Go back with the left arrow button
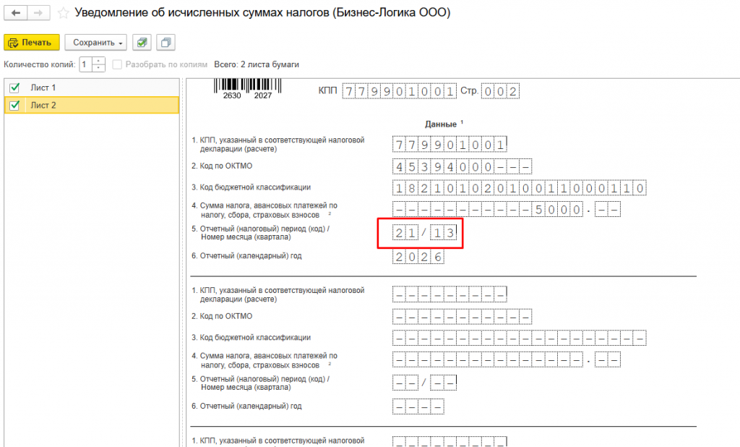The width and height of the screenshot is (740, 447). (16, 13)
